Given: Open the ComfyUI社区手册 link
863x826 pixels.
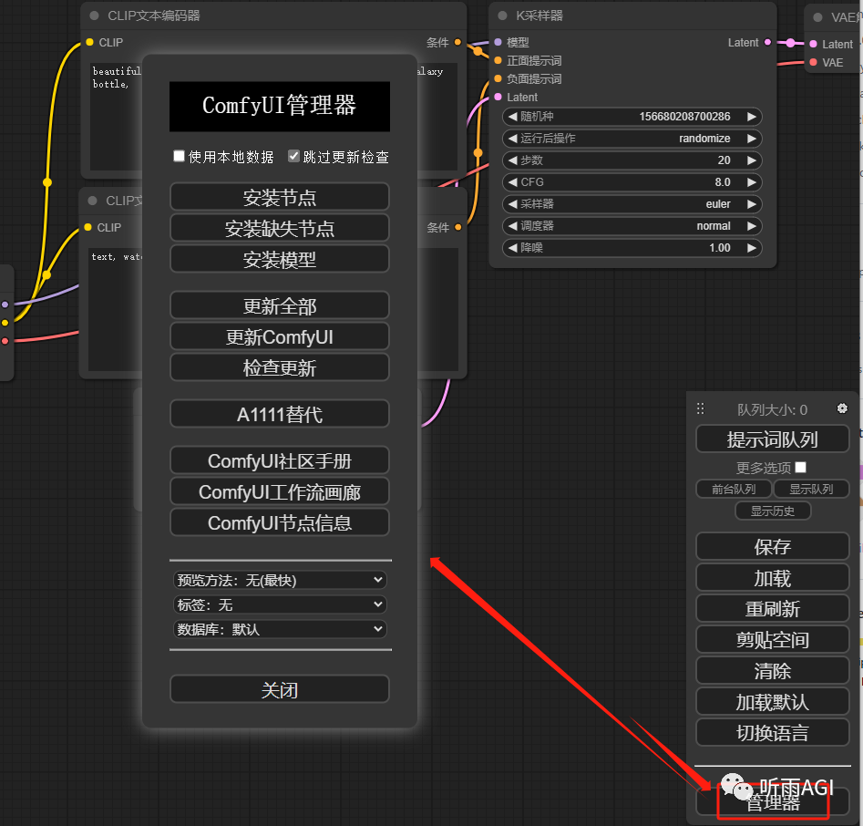Looking at the screenshot, I should click(x=280, y=460).
